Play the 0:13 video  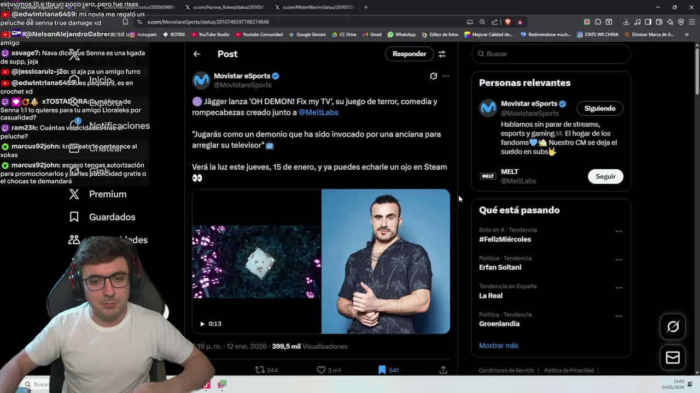[202, 324]
